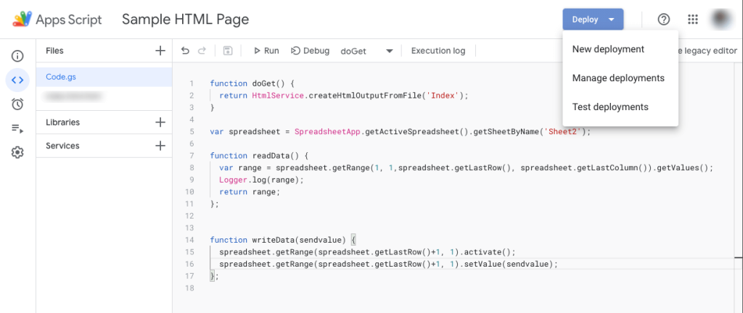The height and width of the screenshot is (313, 743).
Task: Run the selected function
Action: coord(266,51)
